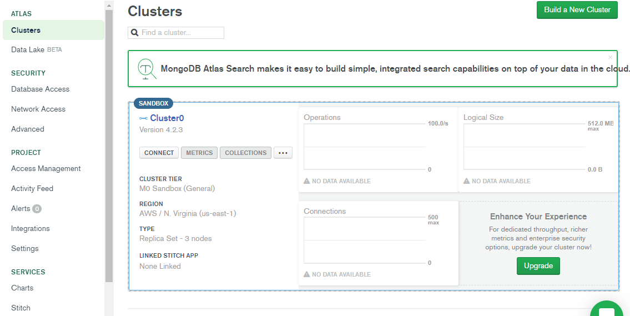Open the Cluster0 name link
Screen dimensions: 630x316
167,118
